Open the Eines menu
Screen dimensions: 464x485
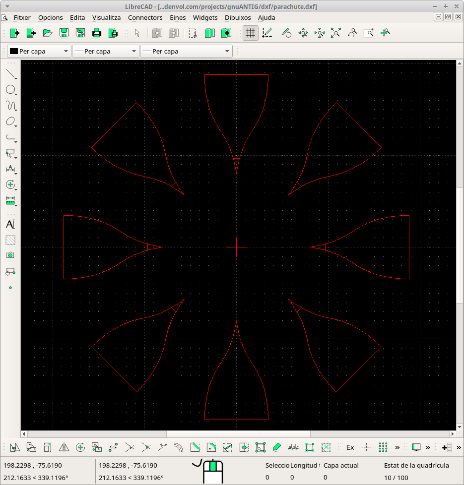[x=178, y=18]
